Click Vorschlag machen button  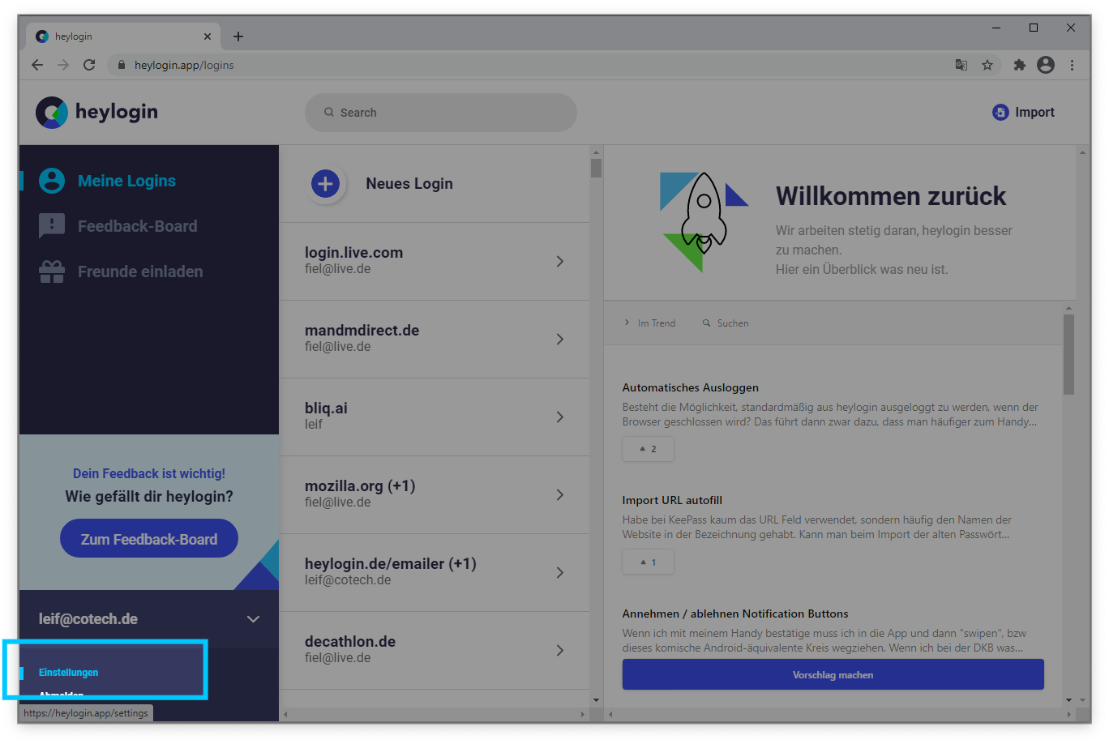click(833, 674)
